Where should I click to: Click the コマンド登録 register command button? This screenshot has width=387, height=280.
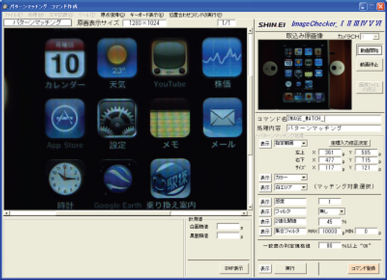click(364, 268)
